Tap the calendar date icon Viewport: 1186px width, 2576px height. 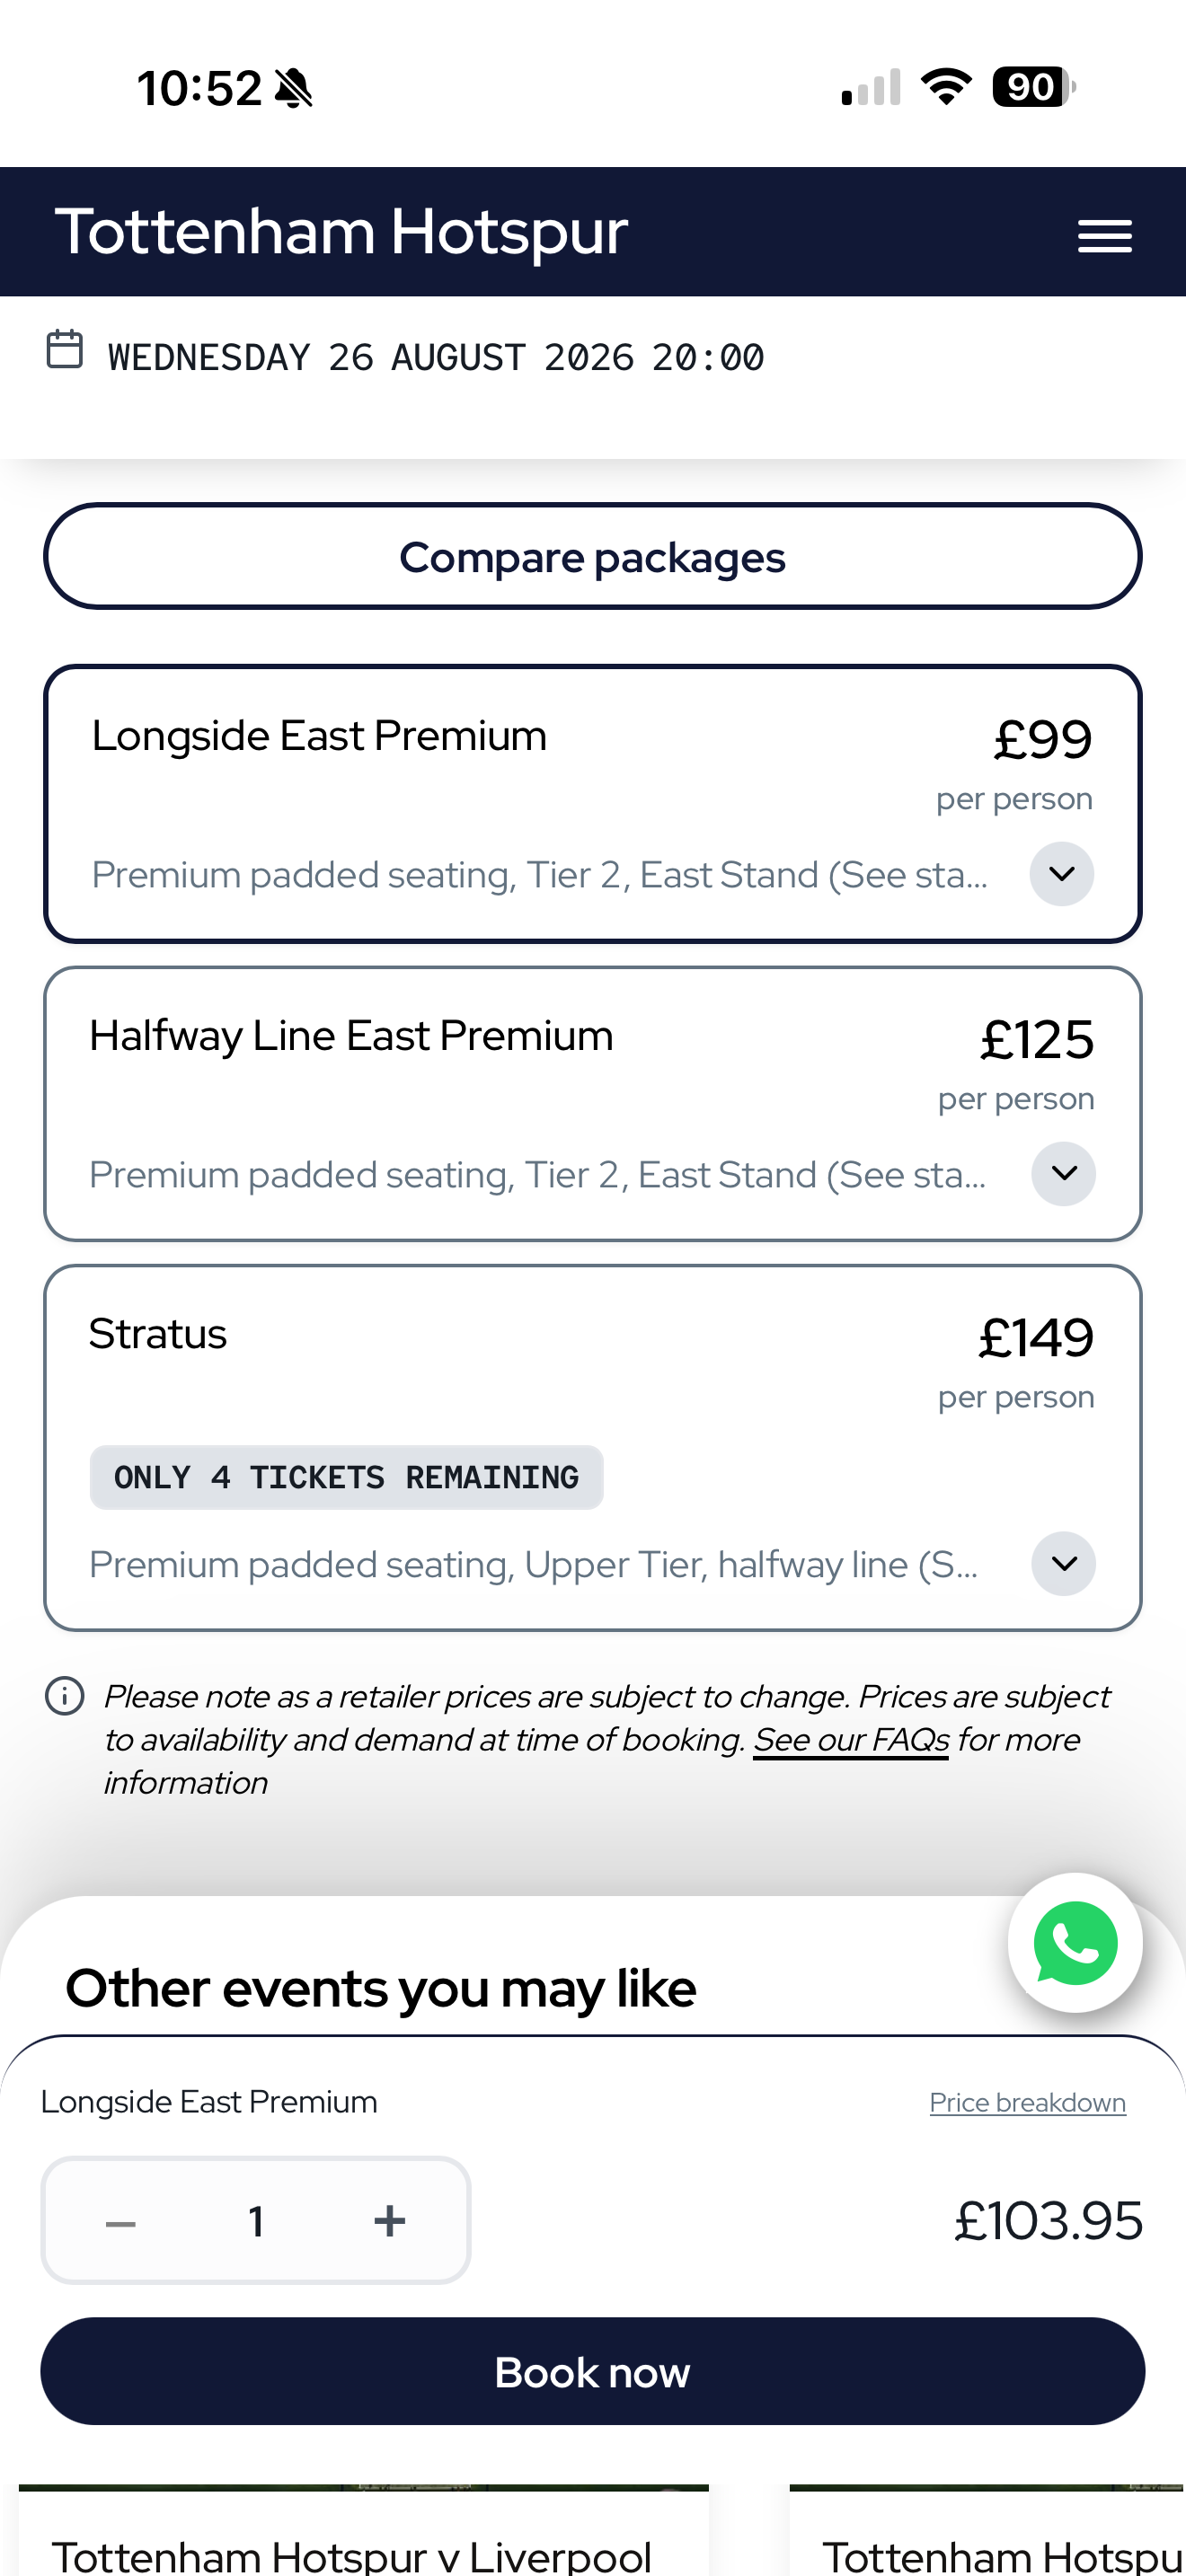click(x=65, y=349)
